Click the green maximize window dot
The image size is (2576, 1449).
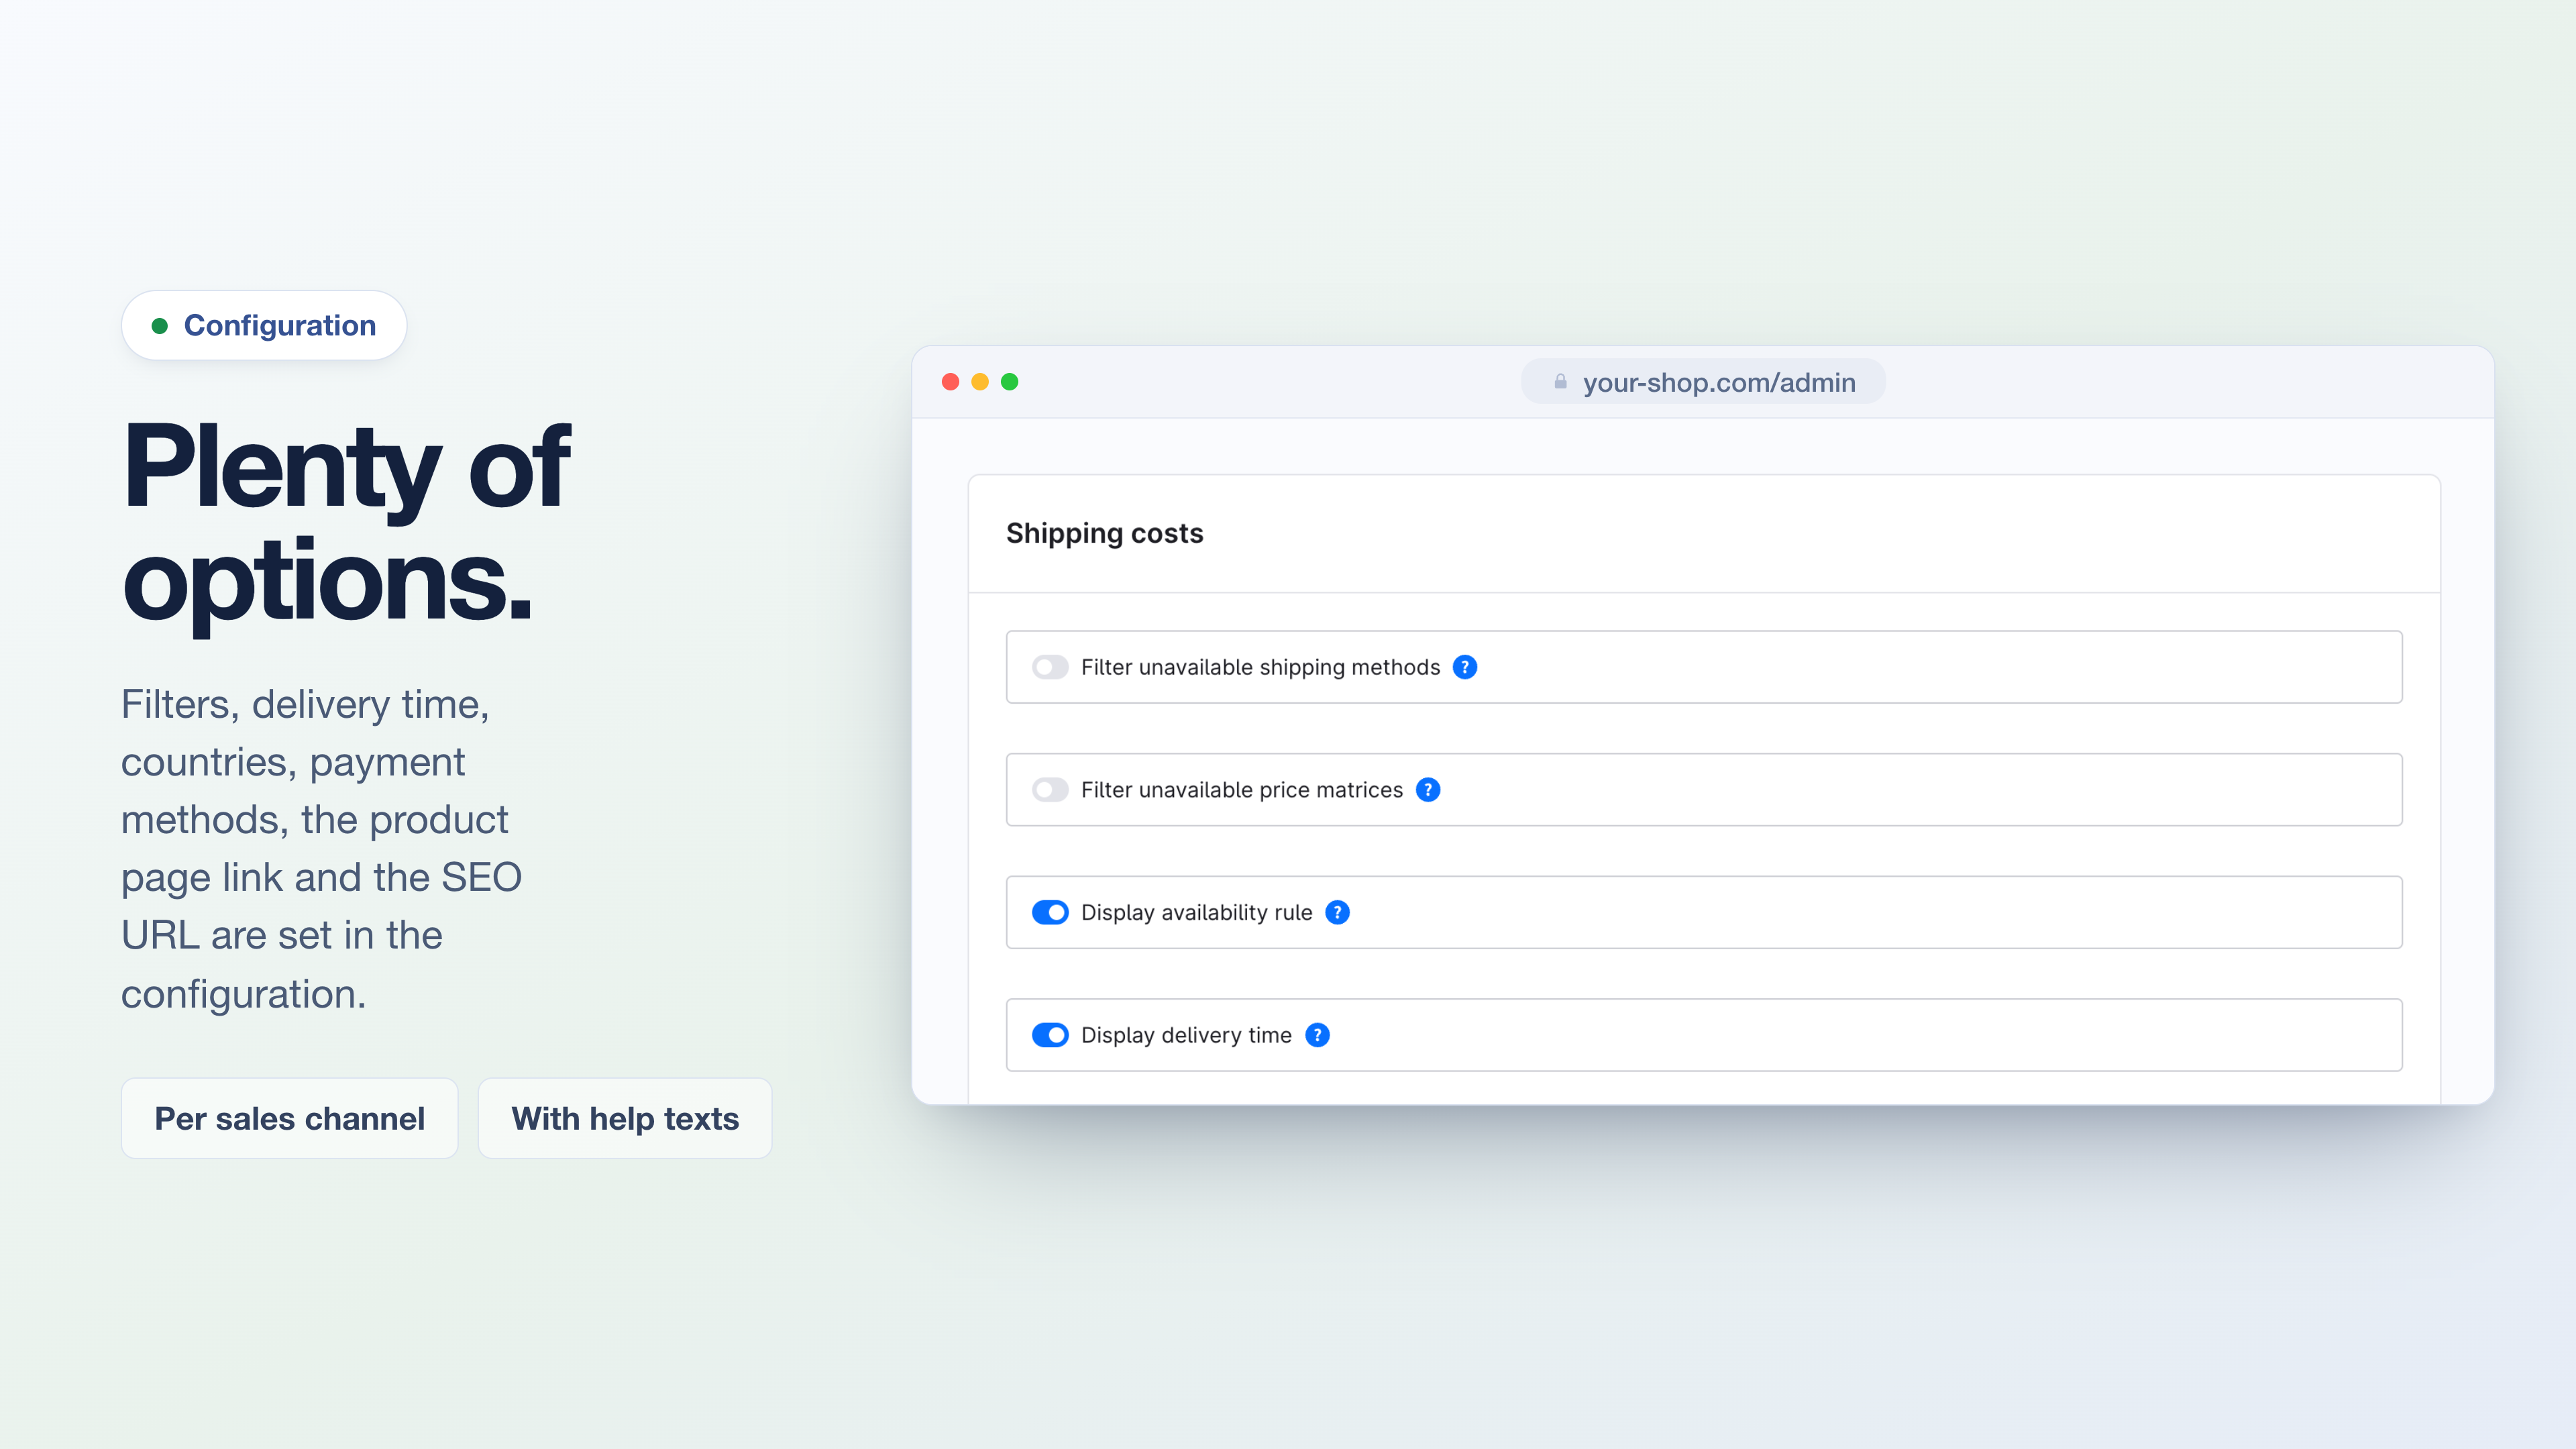[1010, 382]
